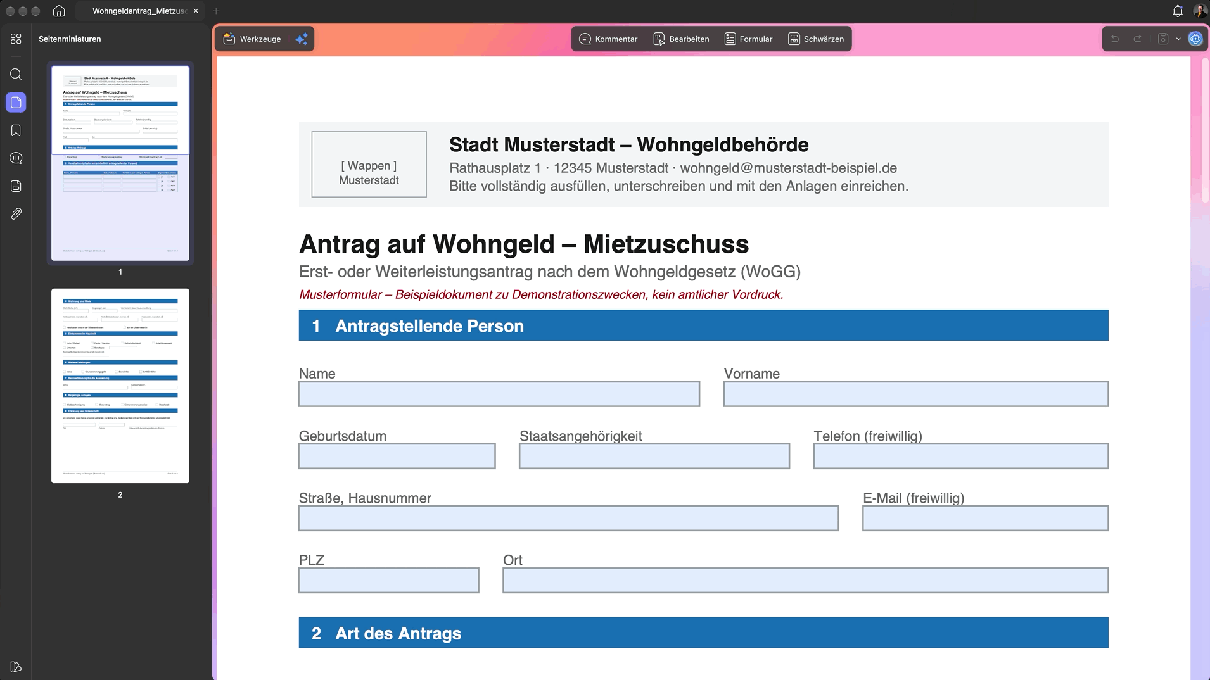Image resolution: width=1210 pixels, height=680 pixels.
Task: Open the user profile avatar
Action: click(1200, 11)
